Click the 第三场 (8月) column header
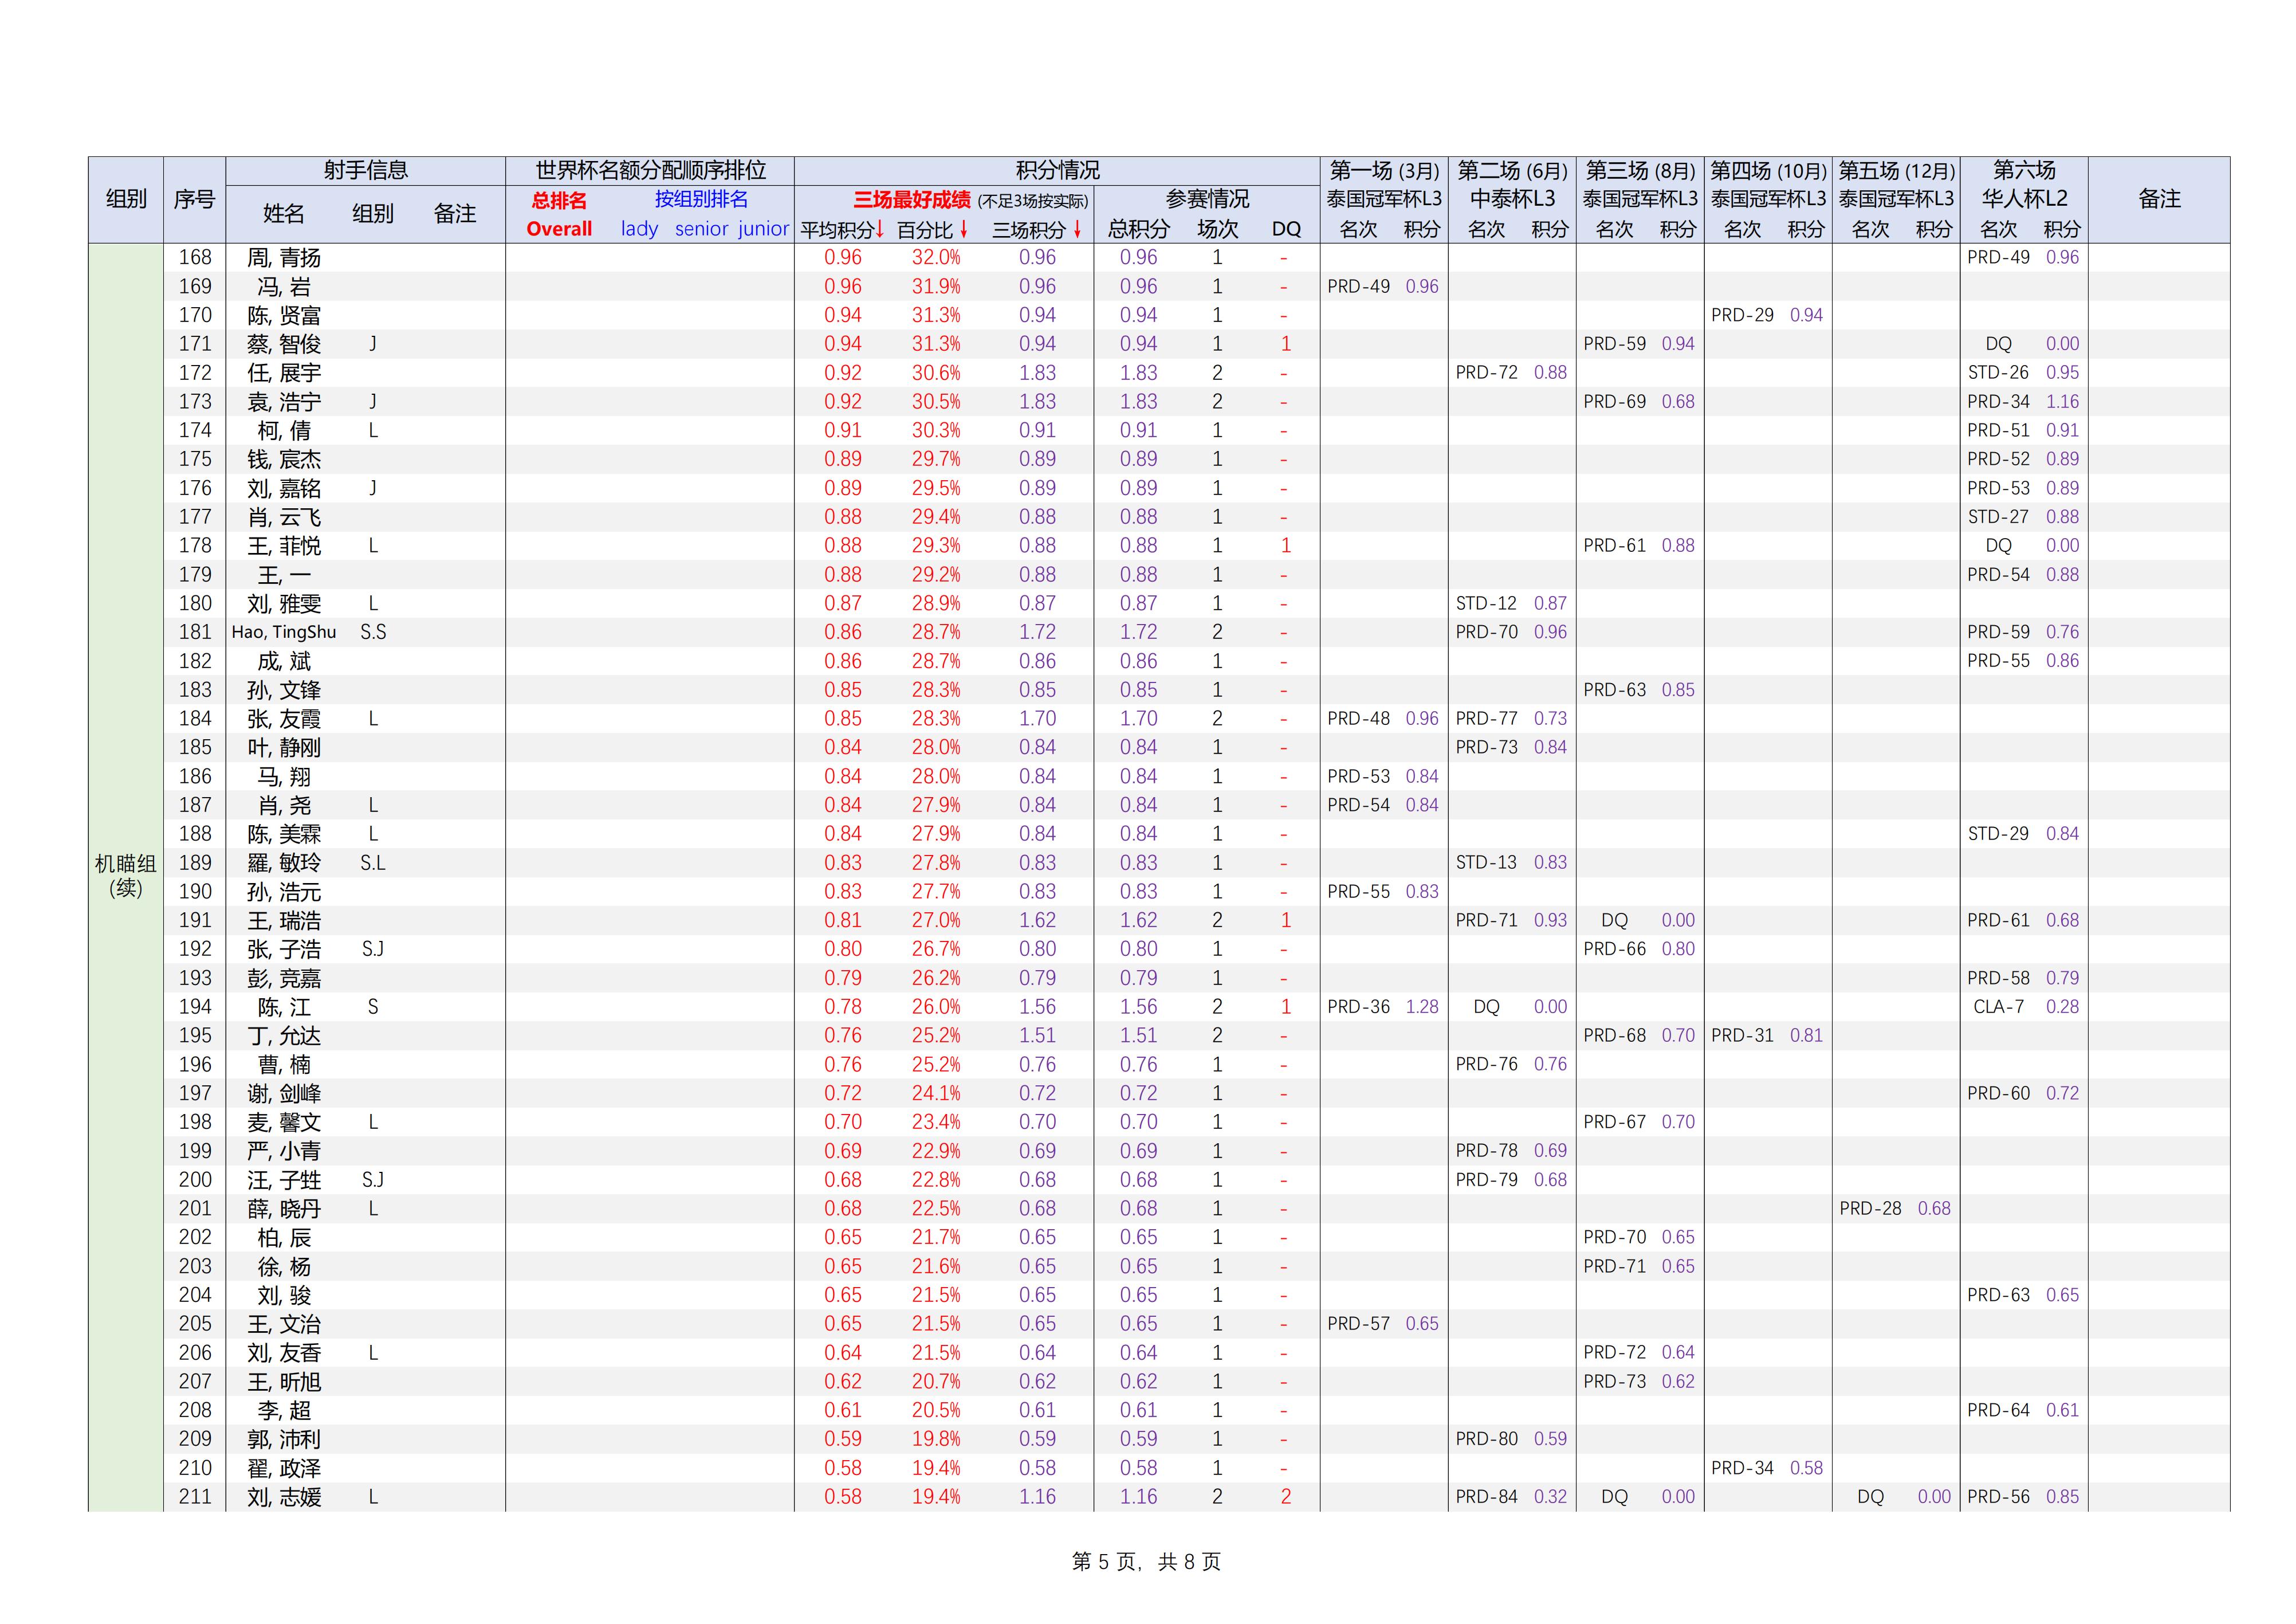2296x1624 pixels. (x=1640, y=170)
